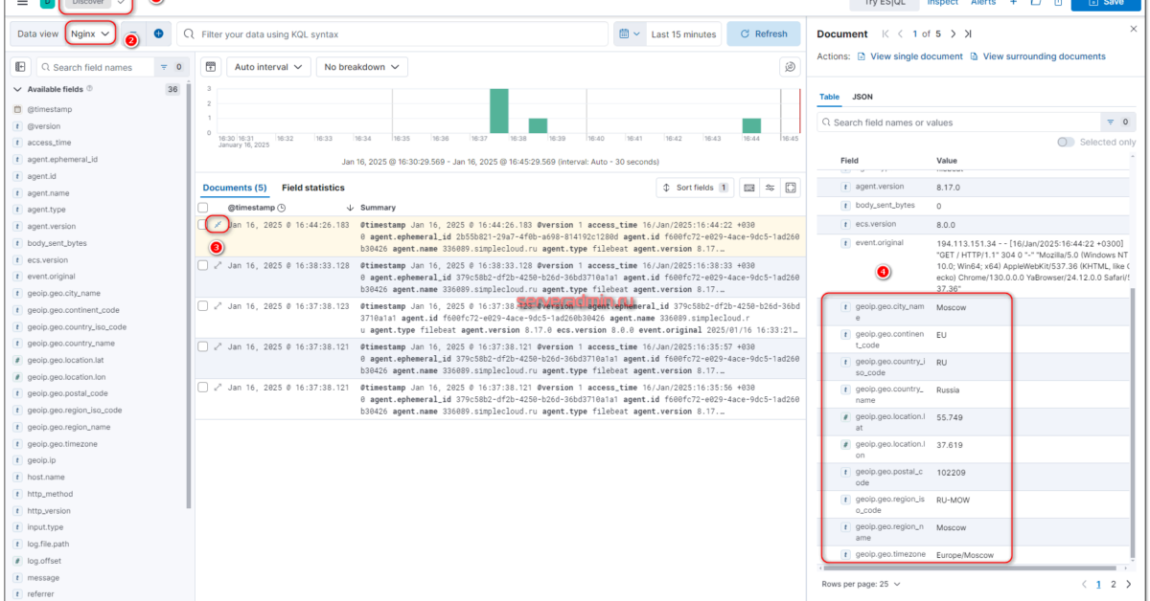Jump to the last document arrow

point(968,33)
